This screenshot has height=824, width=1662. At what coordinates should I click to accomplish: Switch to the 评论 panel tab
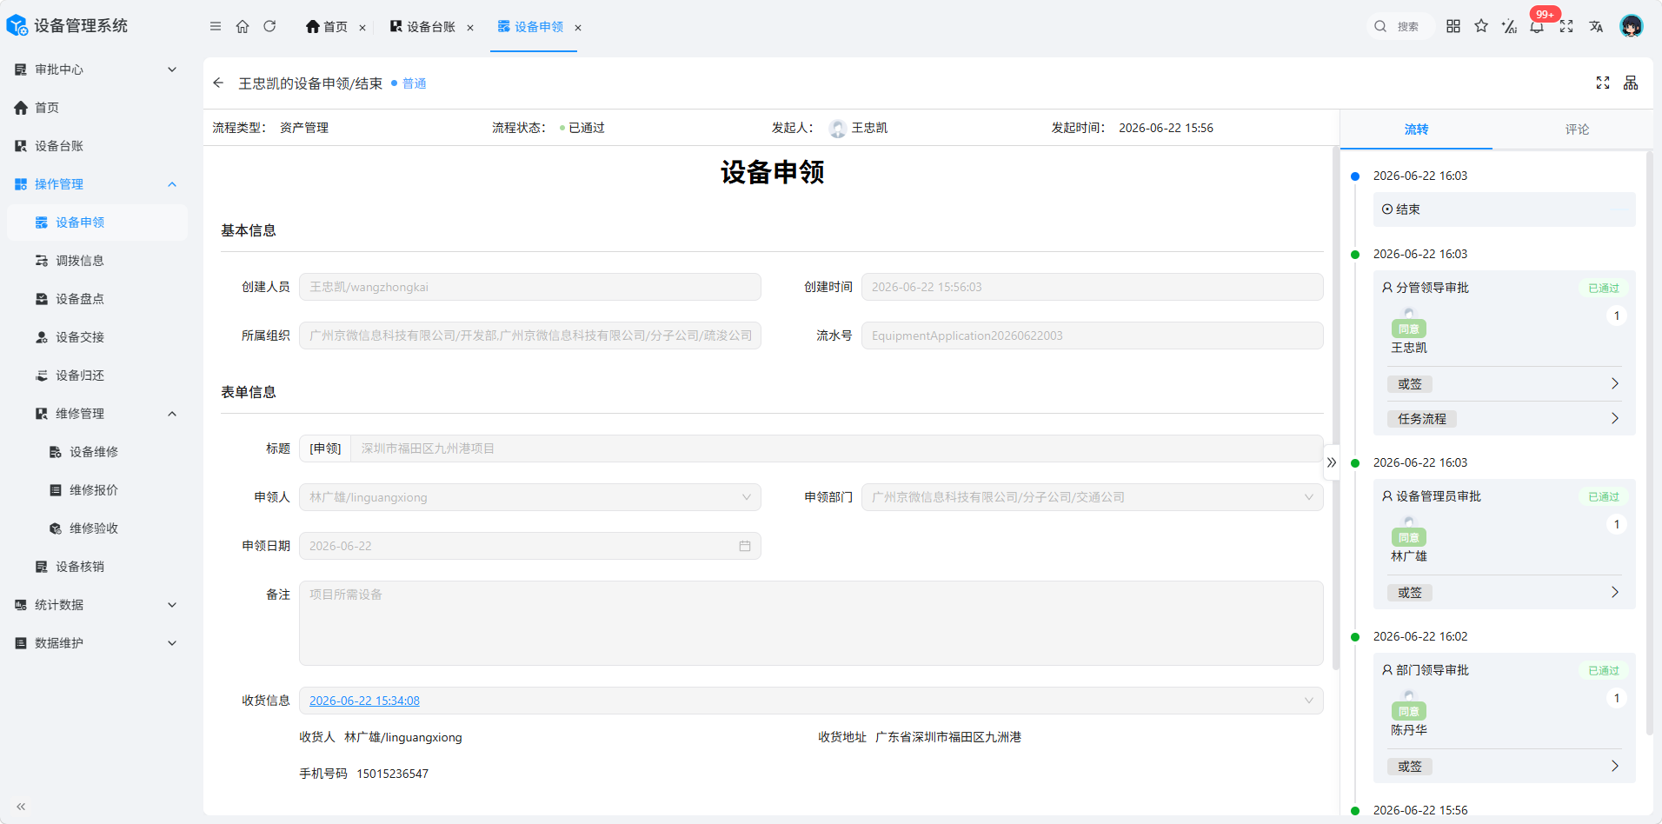coord(1577,130)
